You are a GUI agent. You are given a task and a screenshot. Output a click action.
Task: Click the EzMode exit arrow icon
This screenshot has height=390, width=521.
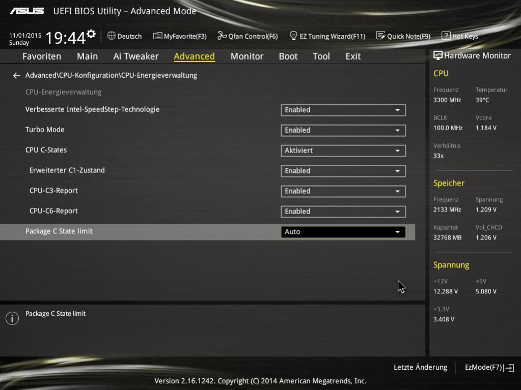509,368
